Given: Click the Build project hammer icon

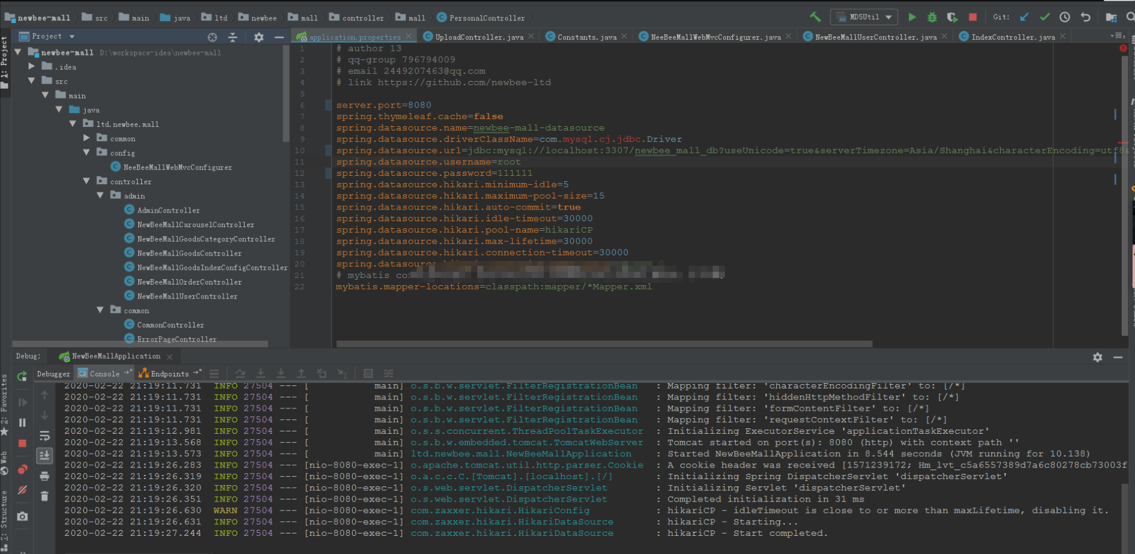Looking at the screenshot, I should [x=815, y=17].
